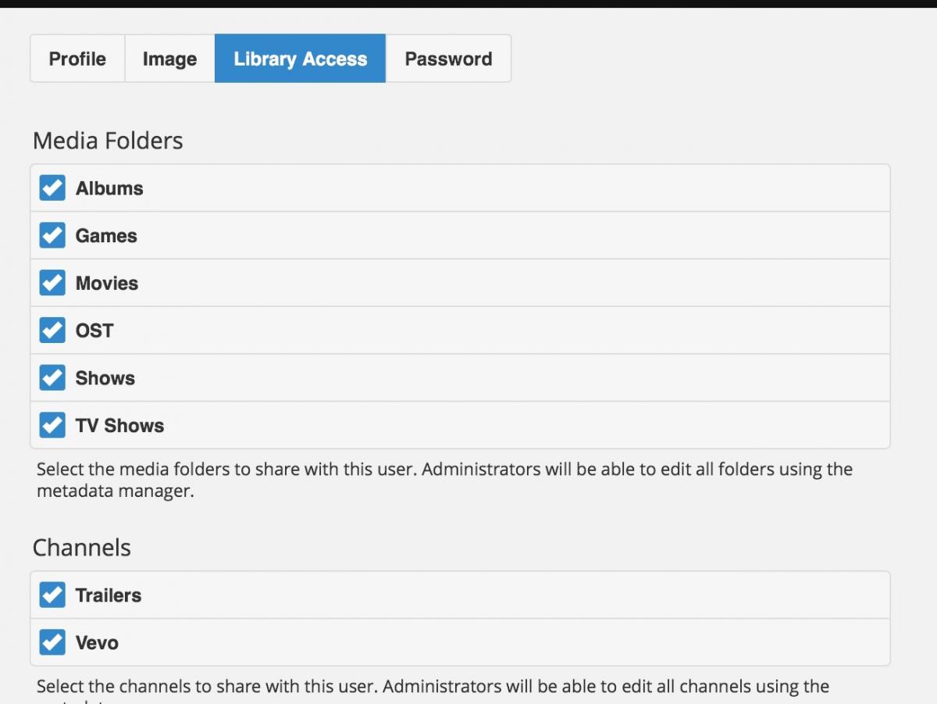Click the OST label text
This screenshot has height=704, width=937.
(94, 331)
